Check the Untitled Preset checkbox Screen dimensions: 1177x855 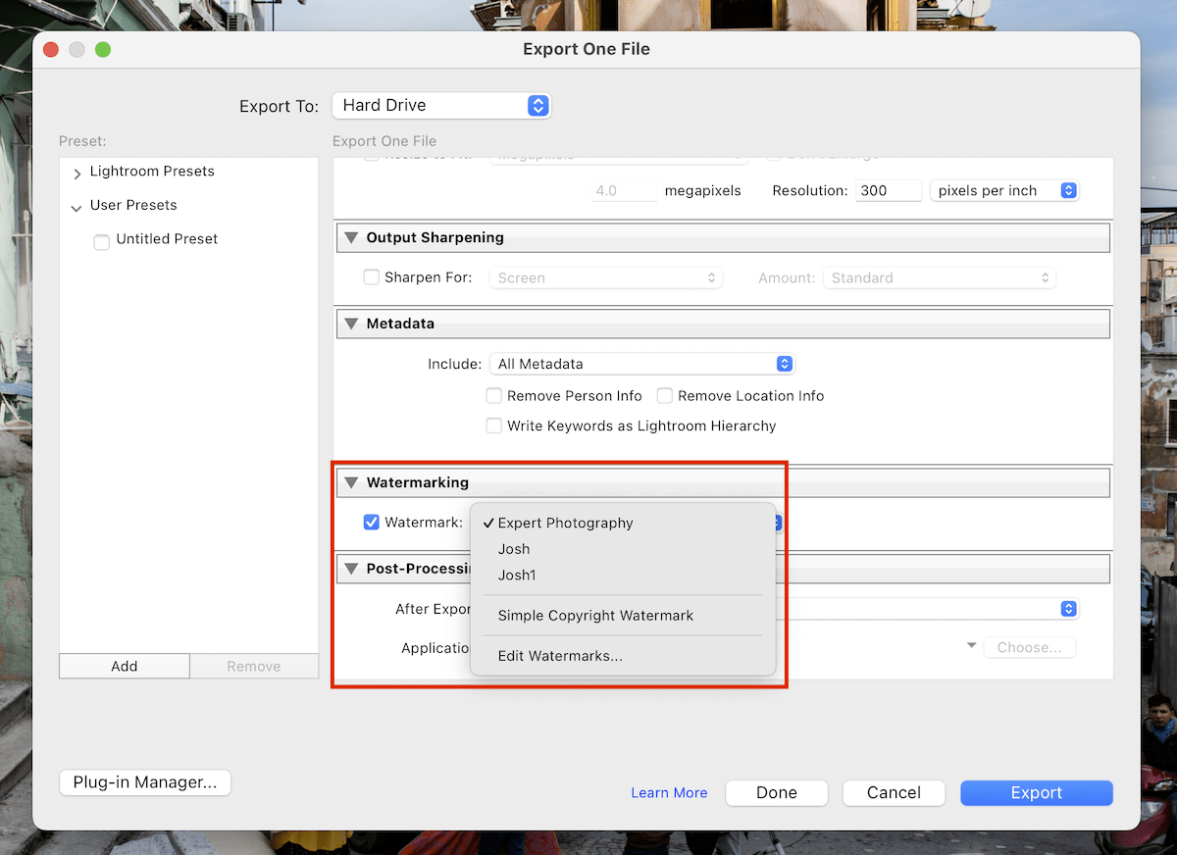[x=101, y=241]
